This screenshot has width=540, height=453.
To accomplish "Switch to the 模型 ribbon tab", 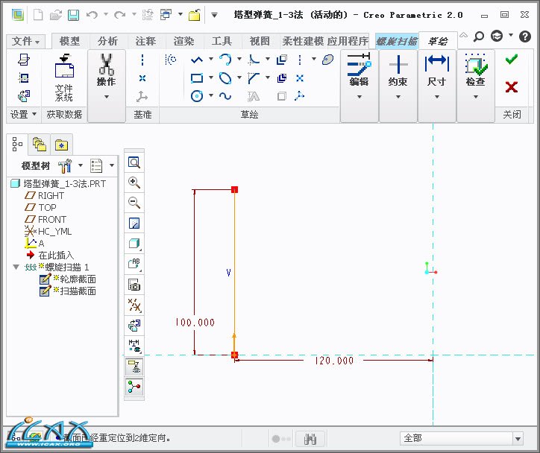I will point(69,41).
